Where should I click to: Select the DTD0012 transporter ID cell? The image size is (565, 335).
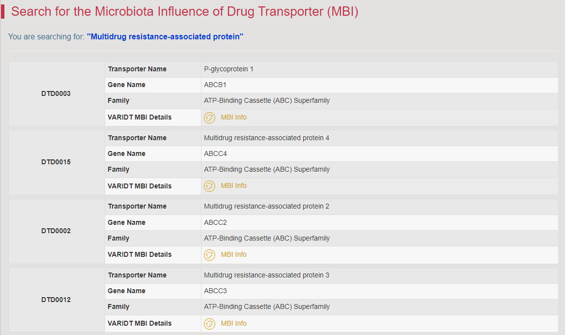pos(56,300)
